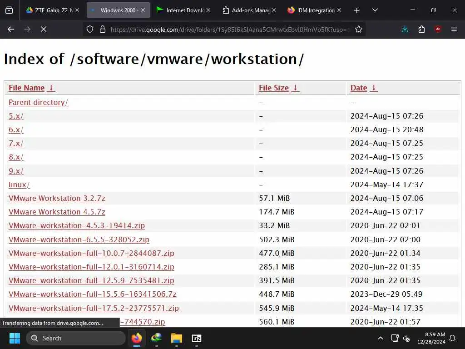Image resolution: width=465 pixels, height=349 pixels.
Task: Open the Extensions puzzle icon
Action: click(x=421, y=29)
